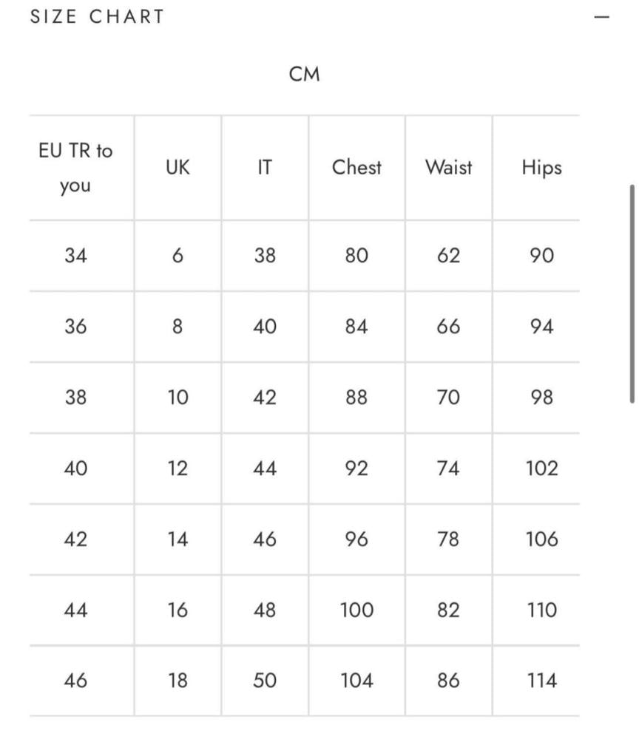Click the SIZE CHART heading
Viewport: 639px width, 739px height.
(x=97, y=17)
